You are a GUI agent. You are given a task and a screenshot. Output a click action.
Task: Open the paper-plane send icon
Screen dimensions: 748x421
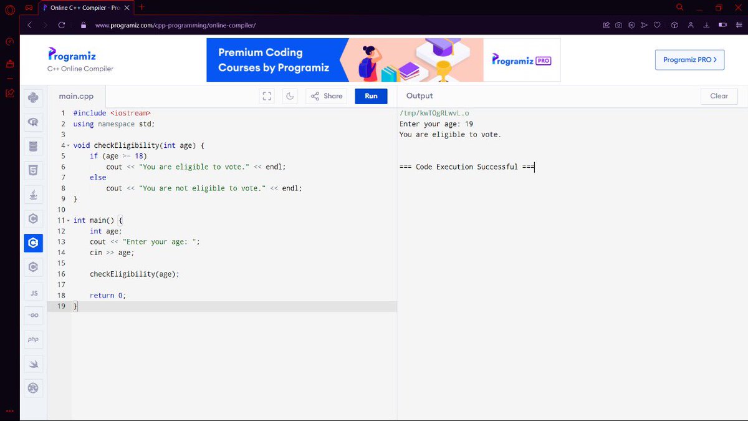tap(644, 26)
